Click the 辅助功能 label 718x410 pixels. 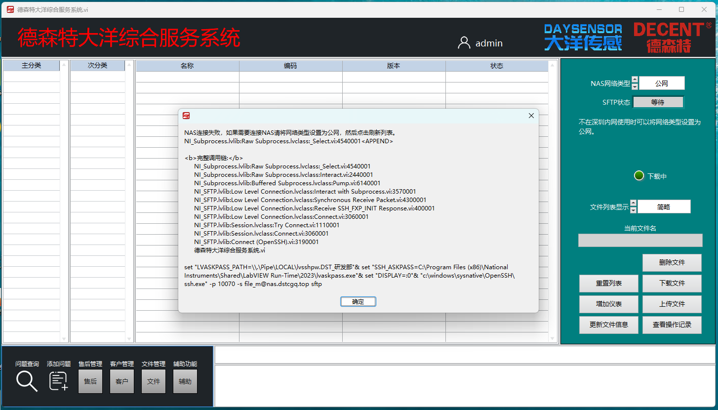tap(185, 364)
